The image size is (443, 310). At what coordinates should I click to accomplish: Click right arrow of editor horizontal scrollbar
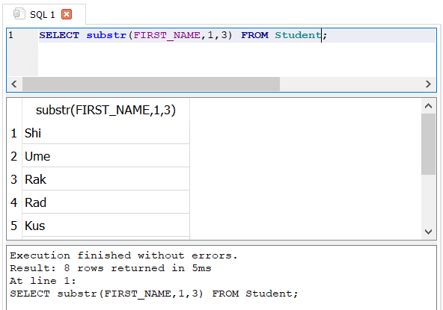428,84
